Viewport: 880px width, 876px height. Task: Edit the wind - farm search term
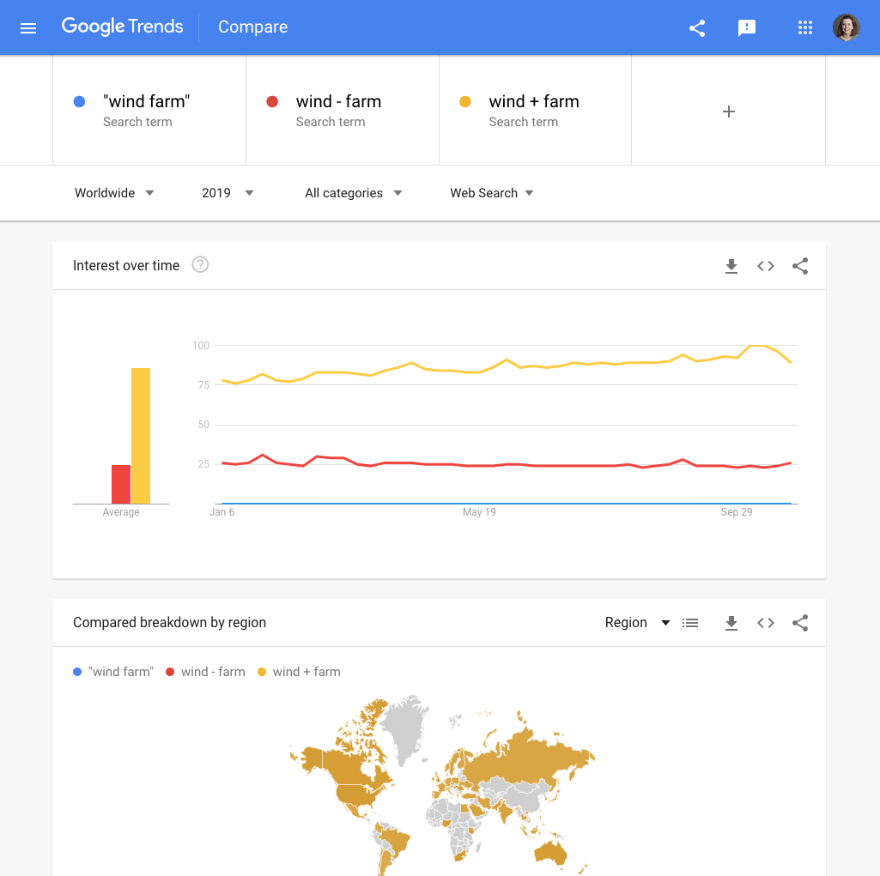click(x=343, y=111)
